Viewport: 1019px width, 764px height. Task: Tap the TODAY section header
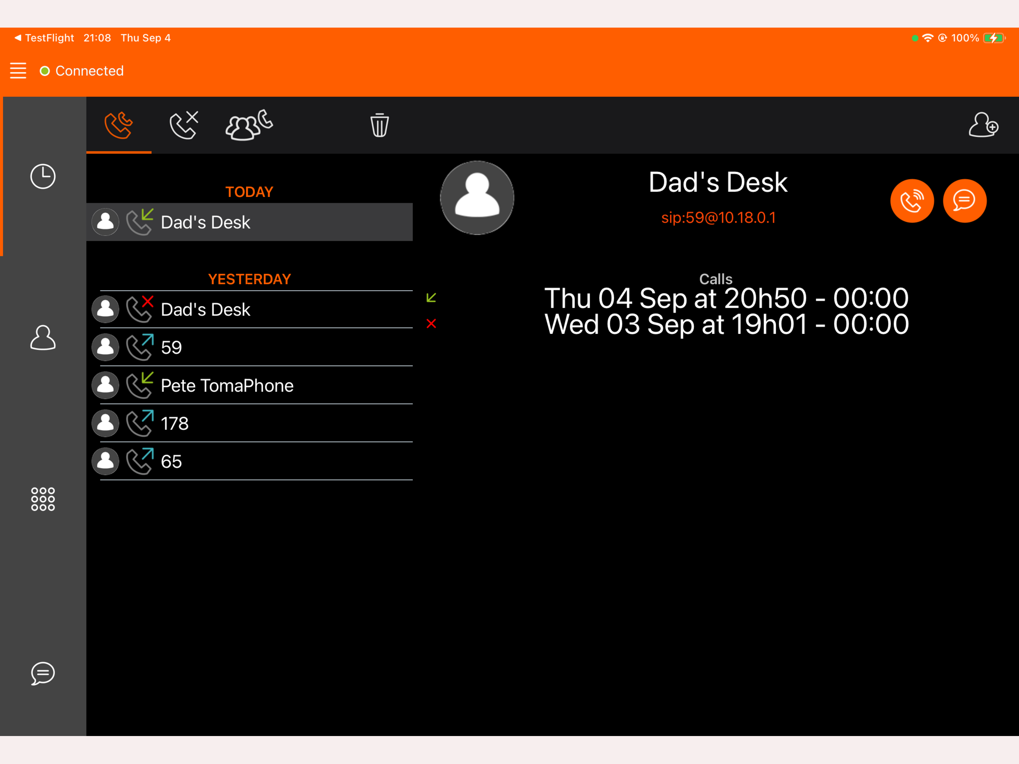pyautogui.click(x=249, y=192)
